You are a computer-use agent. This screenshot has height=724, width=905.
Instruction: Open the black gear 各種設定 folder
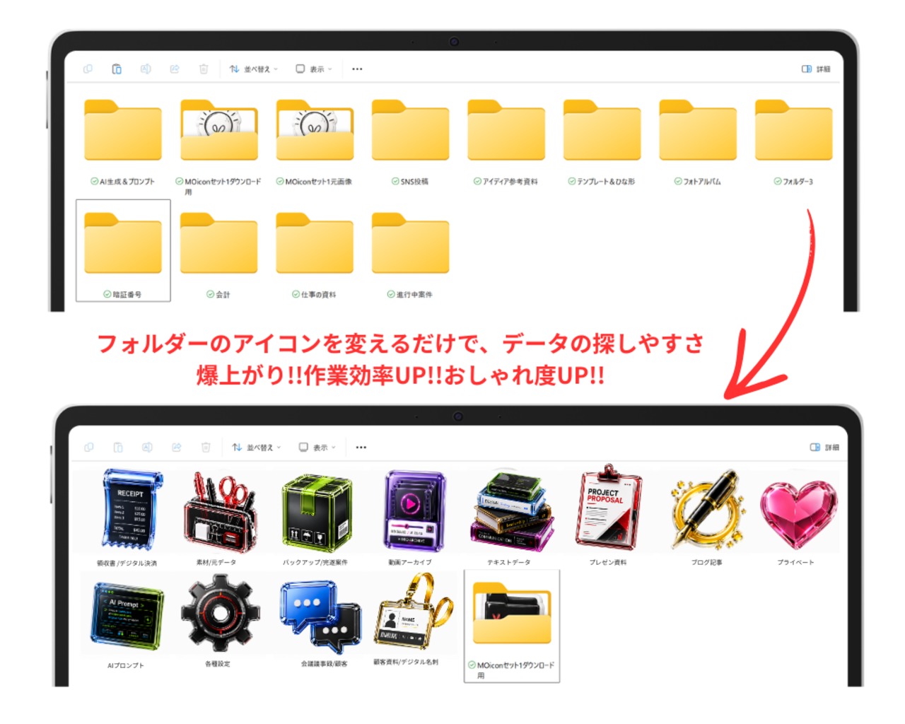(219, 613)
